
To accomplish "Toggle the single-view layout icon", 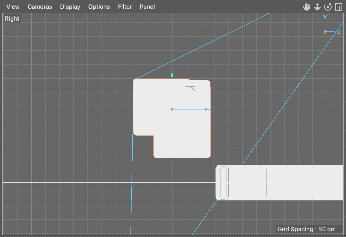I will [338, 7].
